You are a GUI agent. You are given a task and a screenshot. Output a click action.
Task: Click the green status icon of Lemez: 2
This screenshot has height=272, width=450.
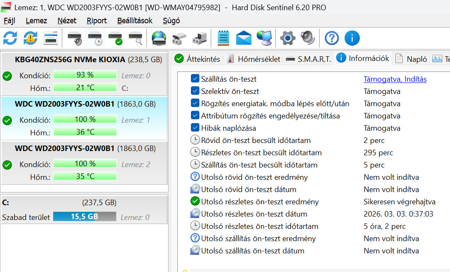click(7, 165)
